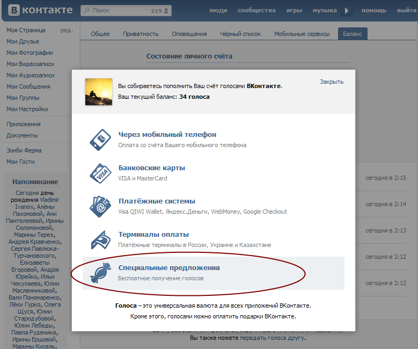Click the сегодня в 2:15 timestamp
Screen dimensions: 418x349
pyautogui.click(x=386, y=178)
